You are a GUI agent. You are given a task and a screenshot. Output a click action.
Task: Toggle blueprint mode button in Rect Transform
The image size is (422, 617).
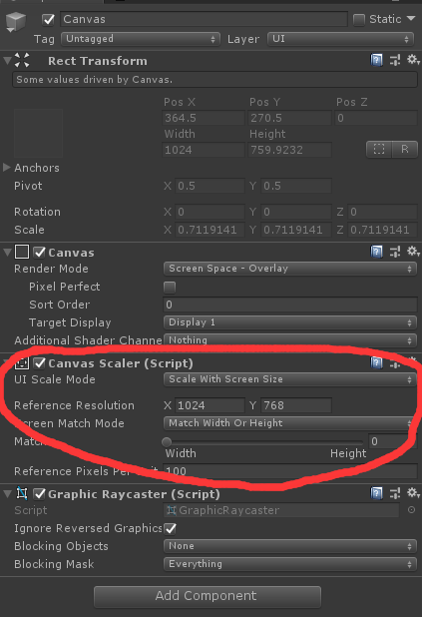point(379,150)
